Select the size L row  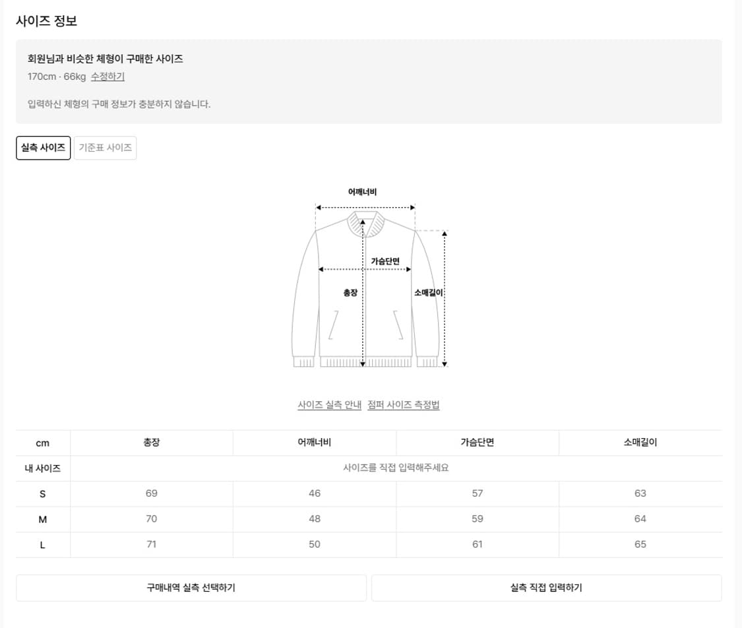point(42,545)
